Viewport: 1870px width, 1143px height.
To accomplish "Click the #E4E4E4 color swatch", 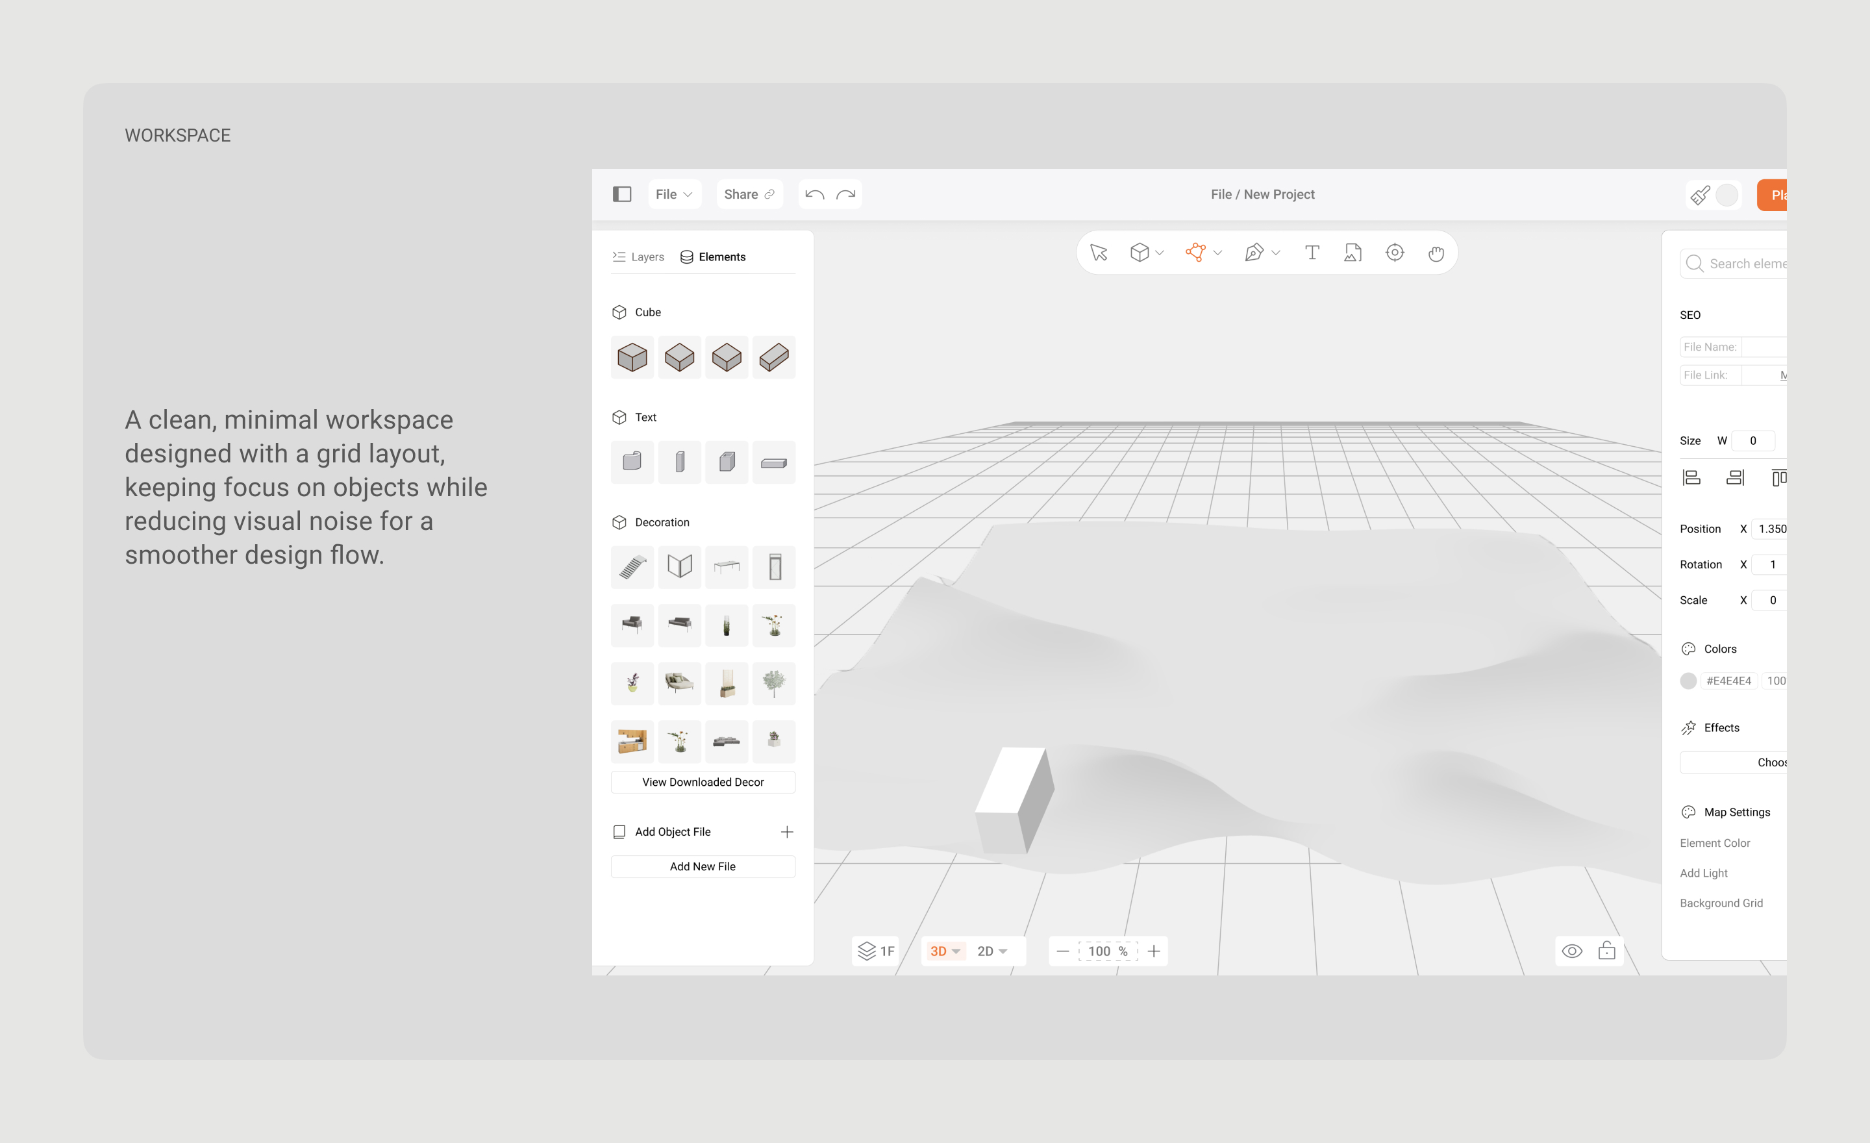I will coord(1688,681).
